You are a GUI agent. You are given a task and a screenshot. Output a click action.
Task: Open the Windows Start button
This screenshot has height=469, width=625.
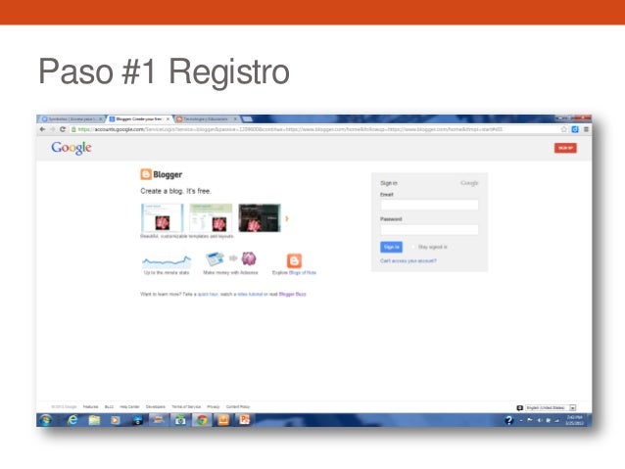45,420
